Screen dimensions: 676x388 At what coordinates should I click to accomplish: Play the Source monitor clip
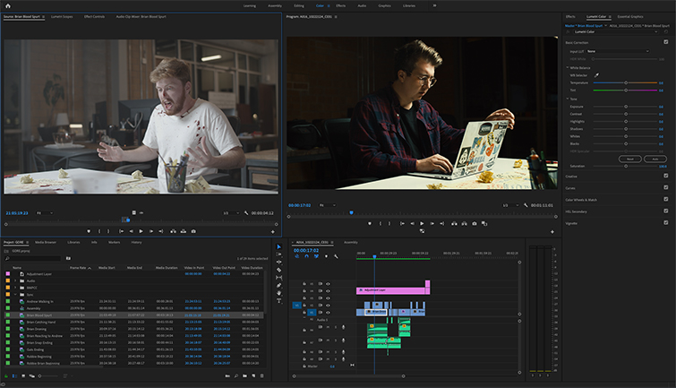coord(141,231)
